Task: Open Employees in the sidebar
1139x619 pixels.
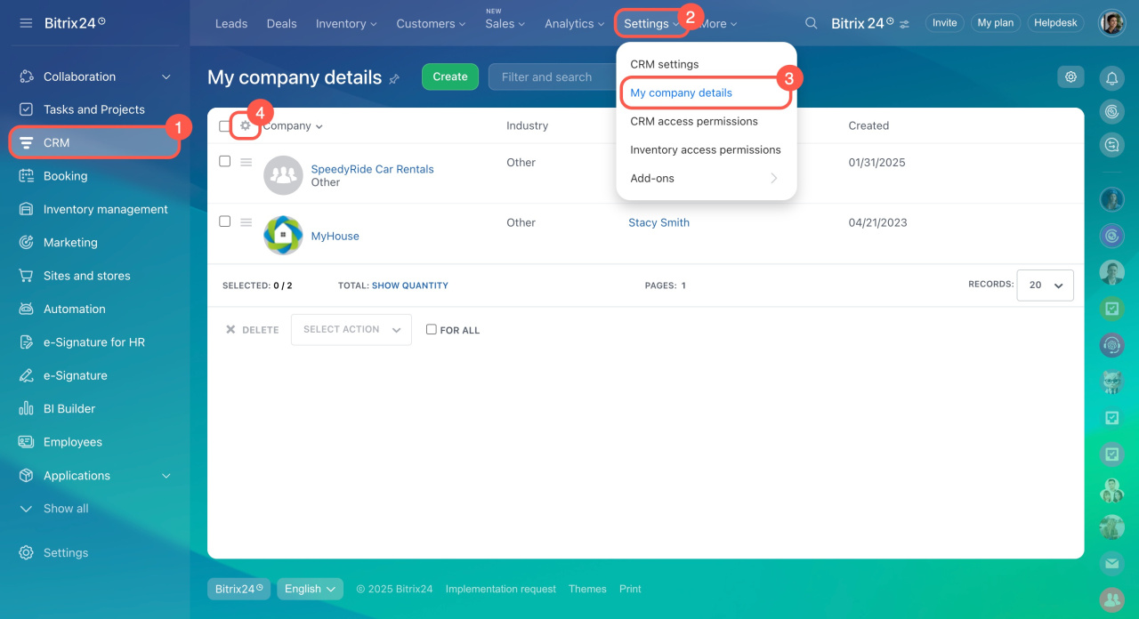Action: point(72,442)
